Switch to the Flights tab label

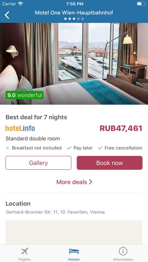point(25,259)
